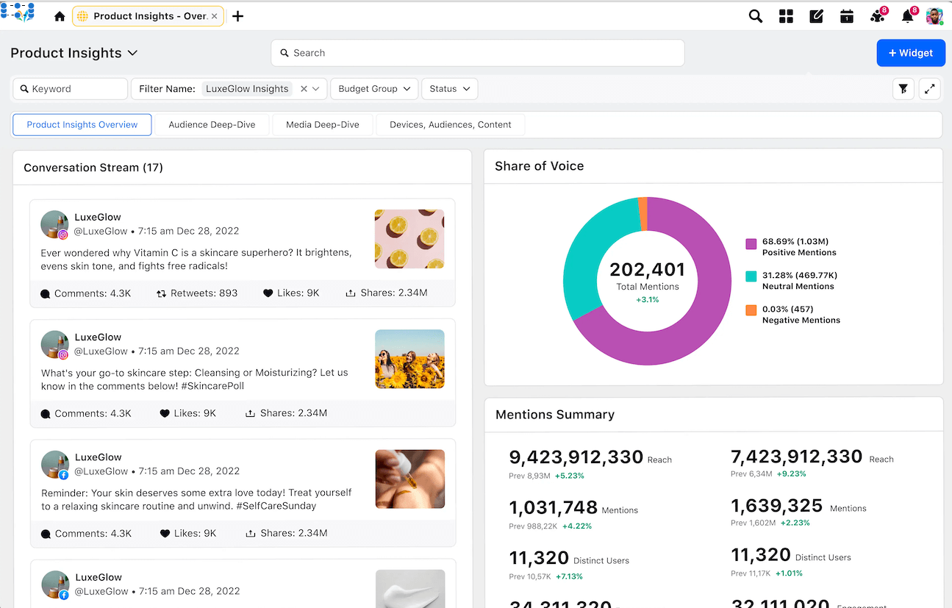Click the SkincarePoll post avatar
Viewport: 952px width, 608px height.
click(x=54, y=346)
